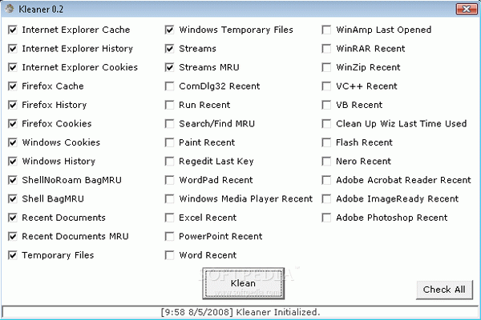Screen dimensions: 481x320
Task: Disable the Streams MRU checkbox
Action: click(170, 67)
